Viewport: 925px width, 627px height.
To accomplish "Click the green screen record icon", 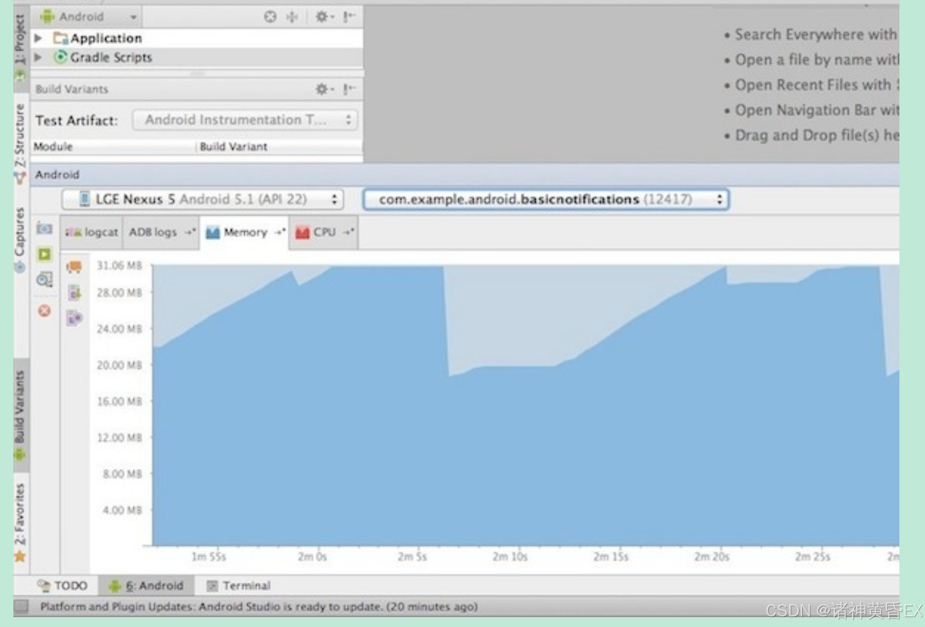I will pyautogui.click(x=44, y=254).
